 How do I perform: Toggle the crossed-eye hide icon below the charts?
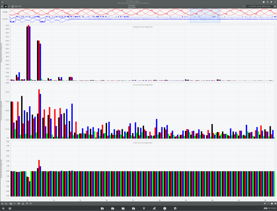pos(19,204)
